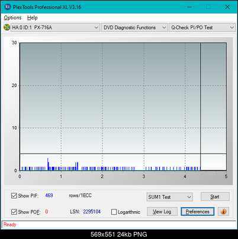Click the LSN value 2295104

[92, 212]
